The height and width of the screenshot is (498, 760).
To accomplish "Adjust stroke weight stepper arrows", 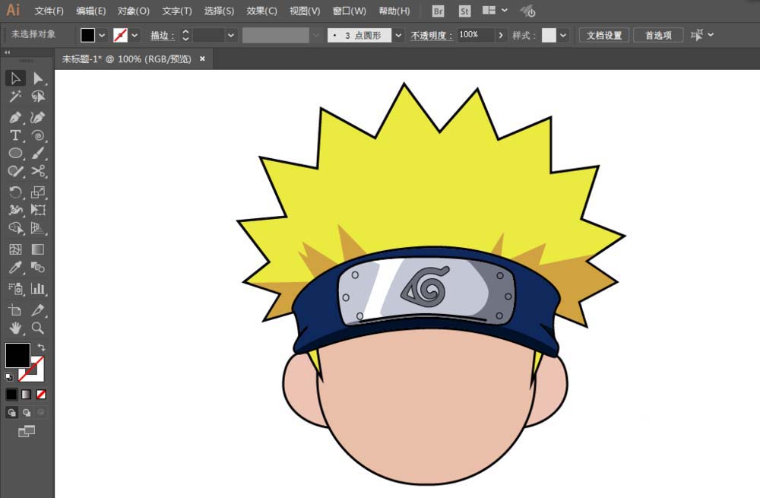I will coord(185,35).
